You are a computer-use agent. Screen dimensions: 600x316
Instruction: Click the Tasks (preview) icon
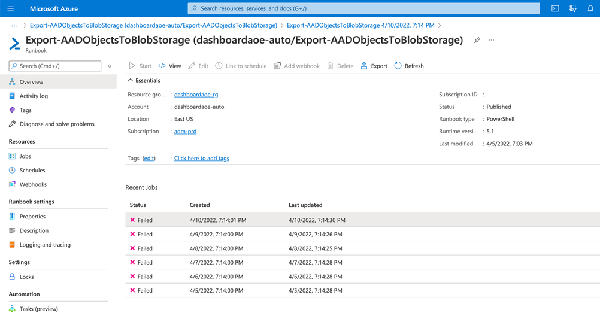point(12,309)
